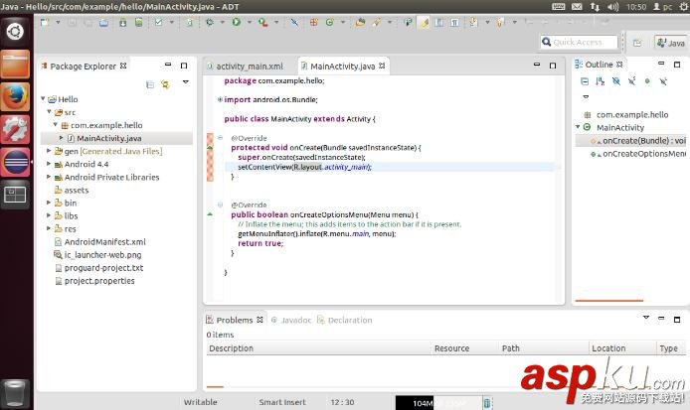Viewport: 690px width, 410px height.
Task: Expand the folded import section marker
Action: [x=220, y=99]
